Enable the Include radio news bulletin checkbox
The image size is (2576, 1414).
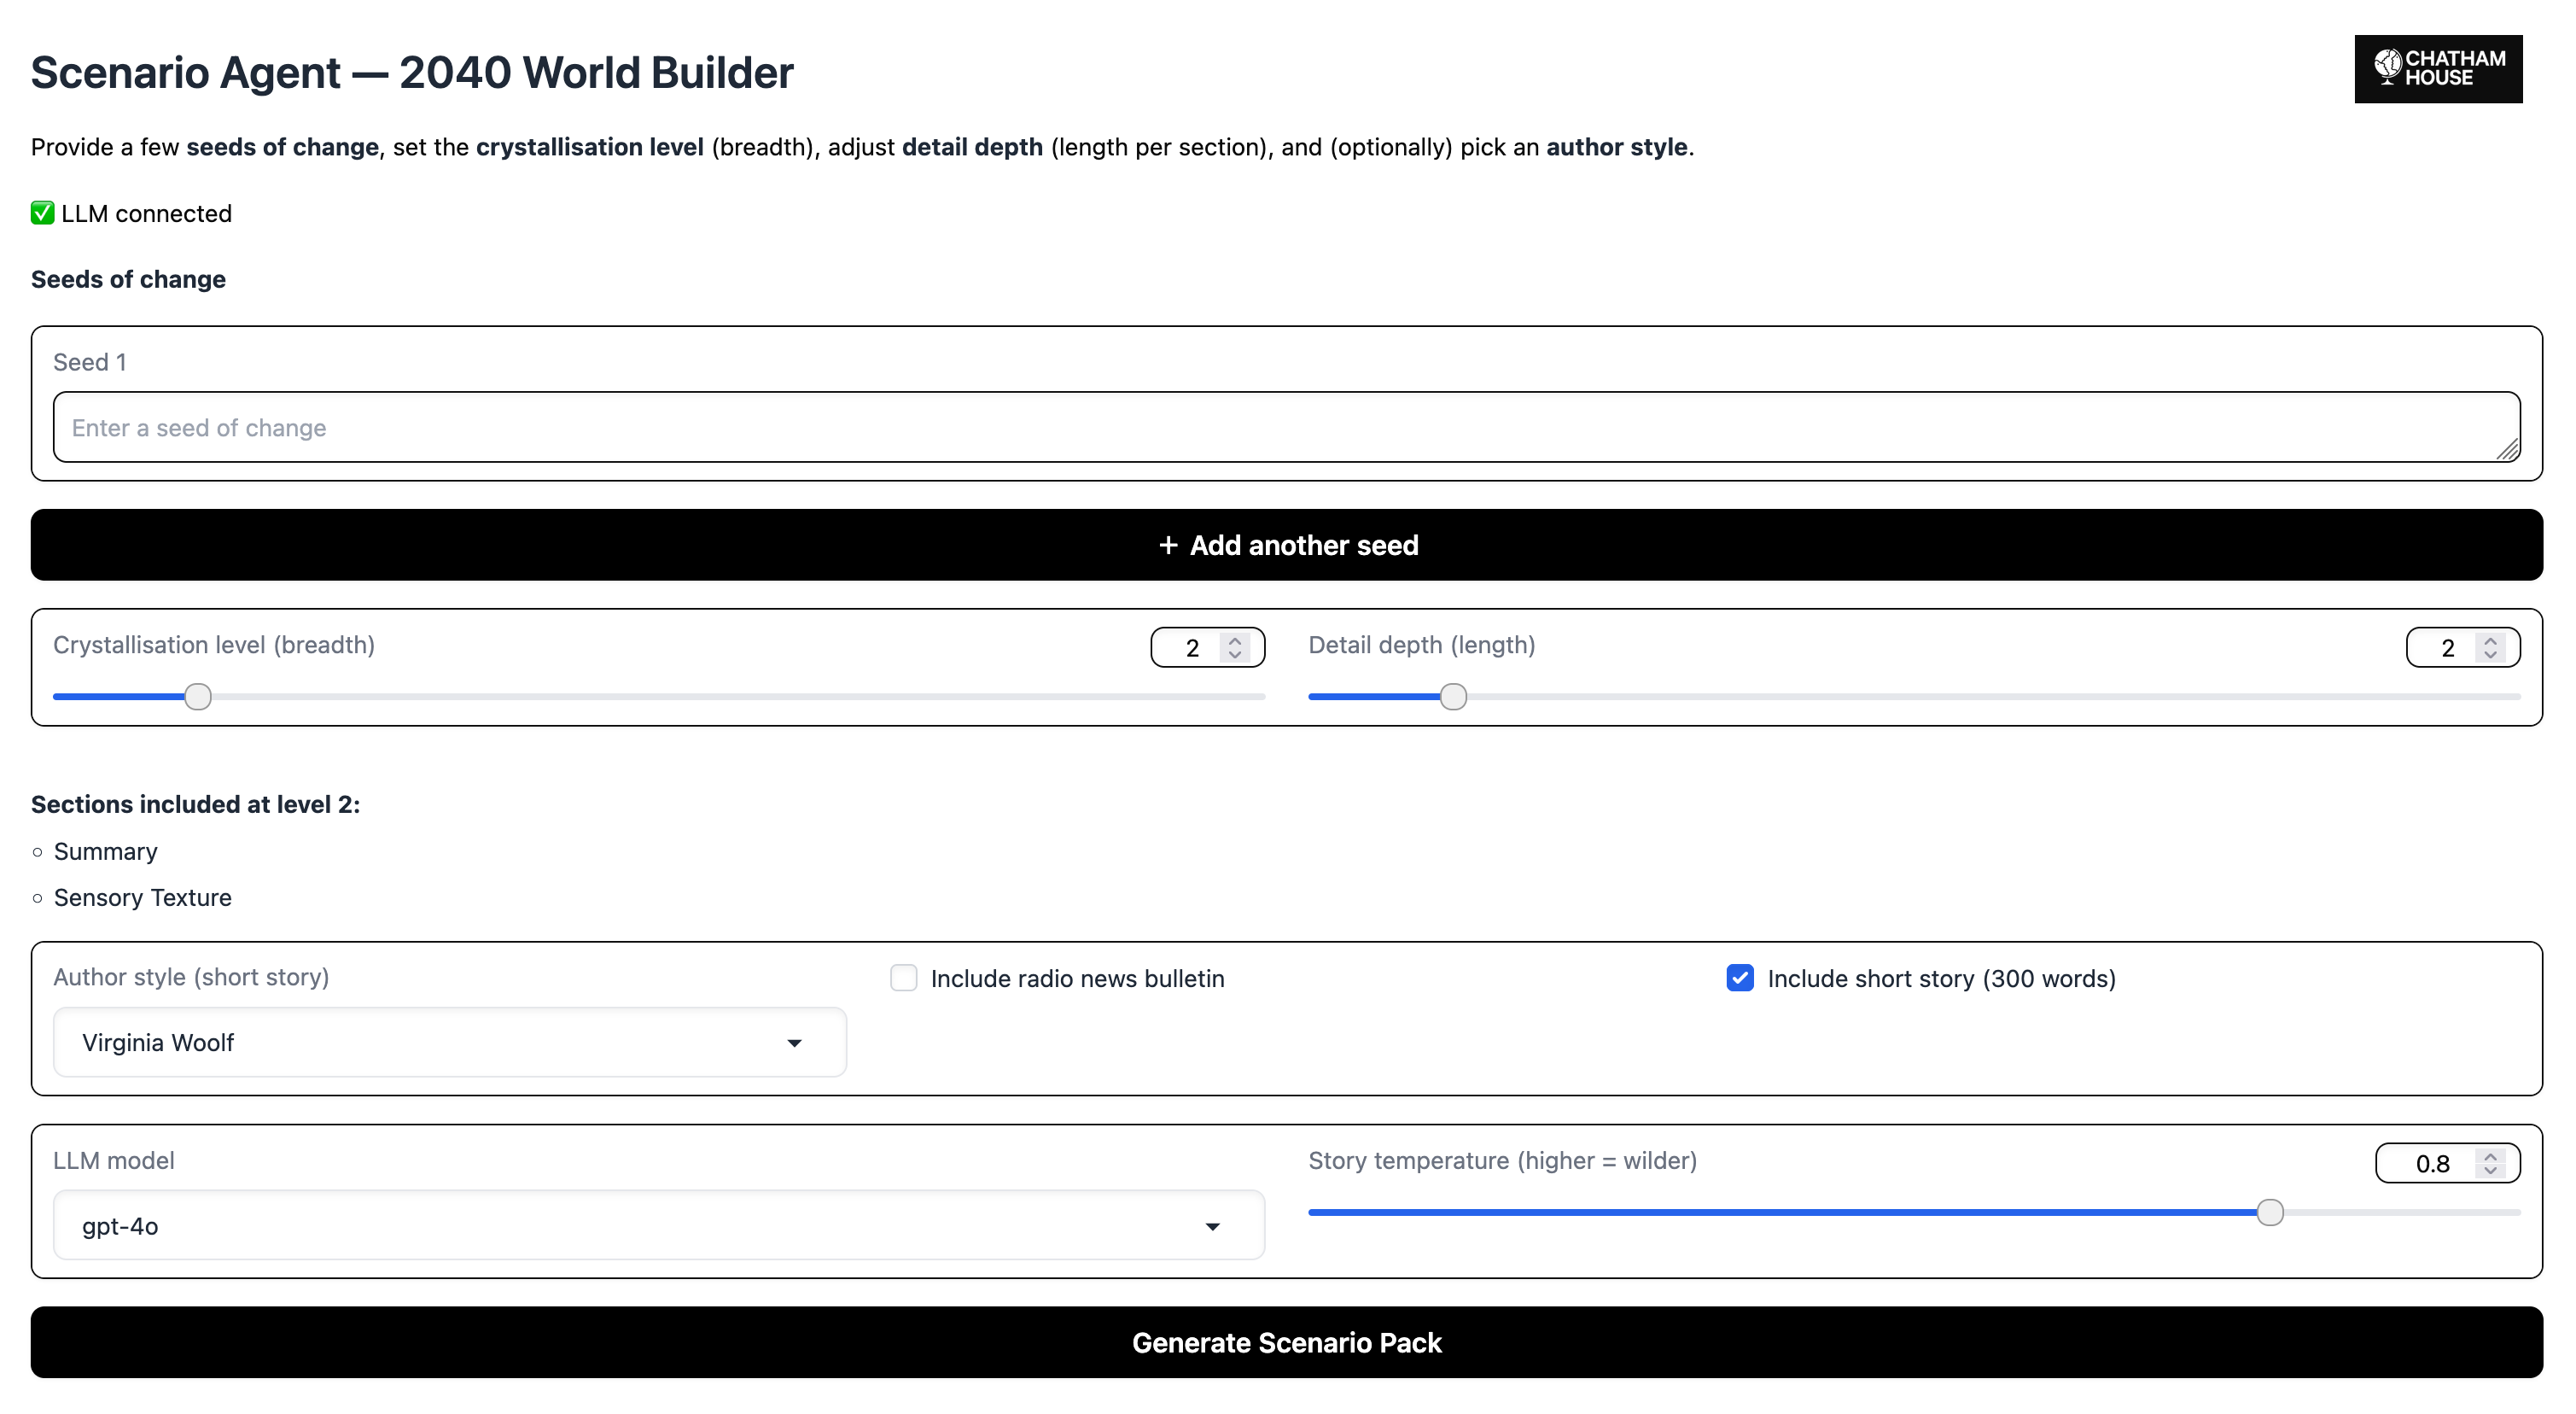tap(903, 978)
